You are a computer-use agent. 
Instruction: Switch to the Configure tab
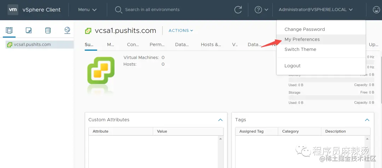coord(133,45)
